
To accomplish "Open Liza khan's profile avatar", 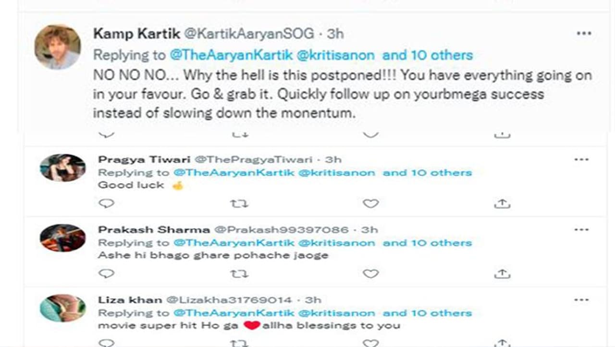I will pyautogui.click(x=62, y=308).
